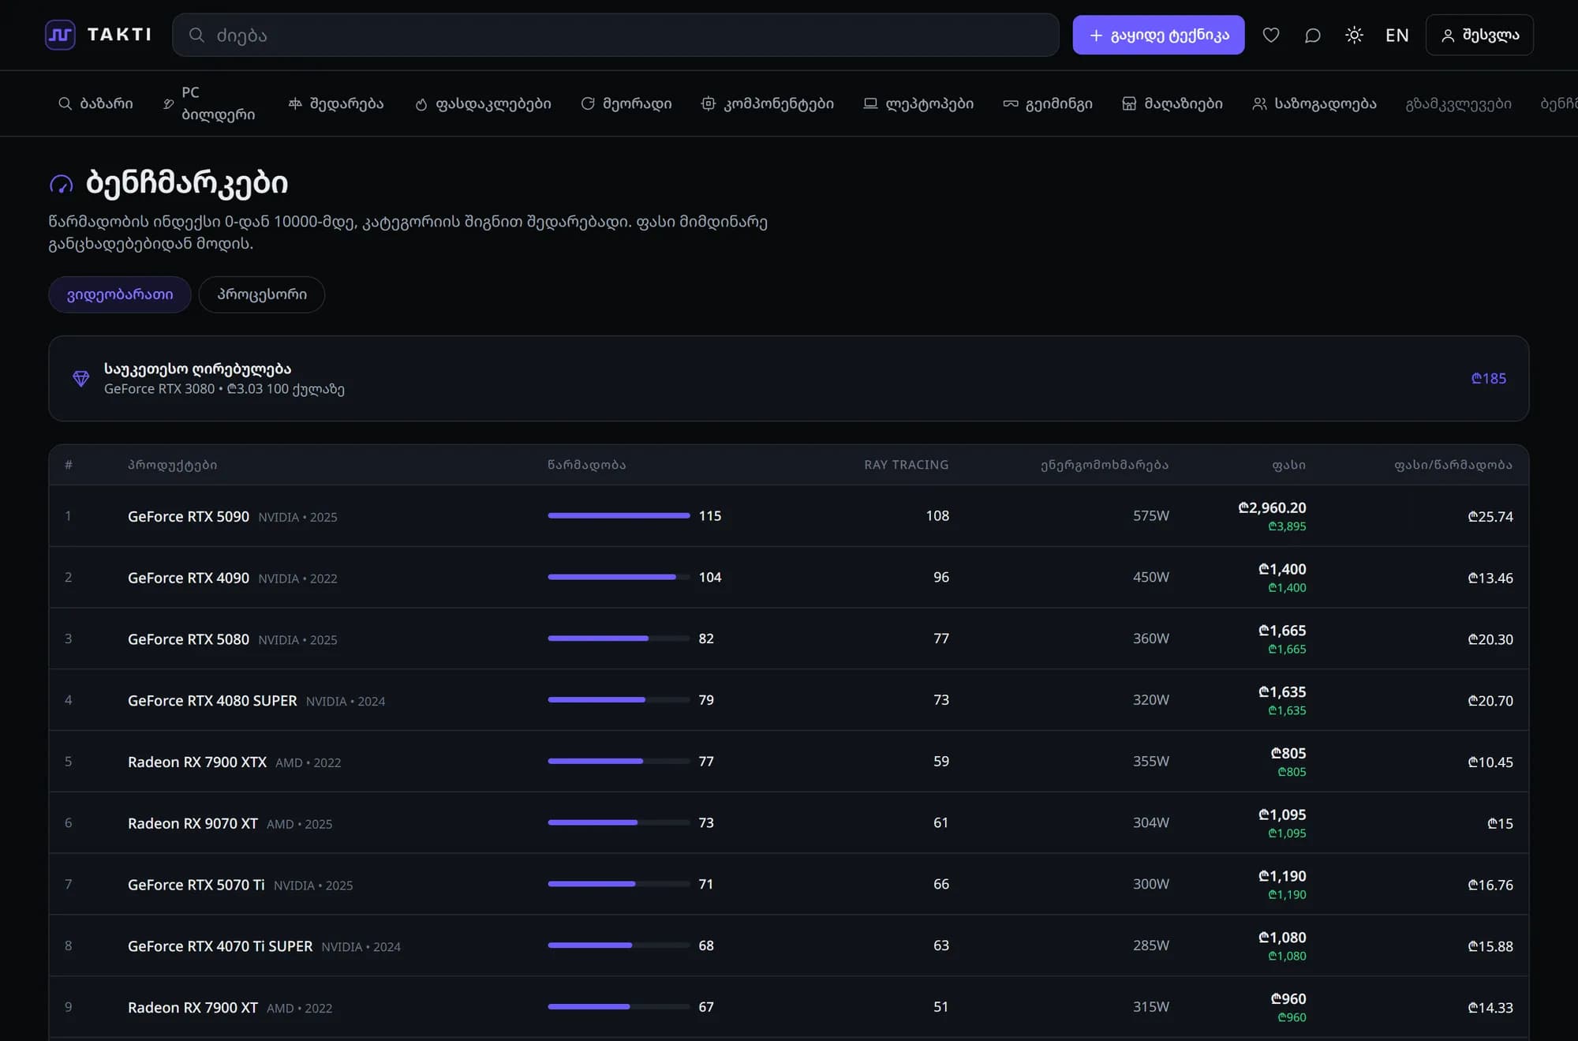The height and width of the screenshot is (1041, 1578).
Task: Open ბაზარი market nav item
Action: [95, 103]
